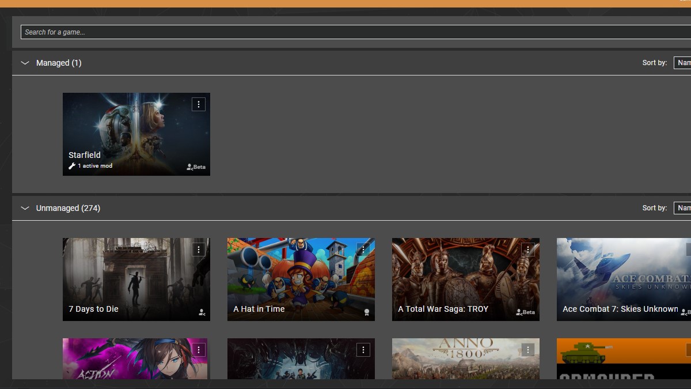Viewport: 691px width, 389px height.
Task: Collapse the Managed section using its chevron
Action: tap(25, 62)
